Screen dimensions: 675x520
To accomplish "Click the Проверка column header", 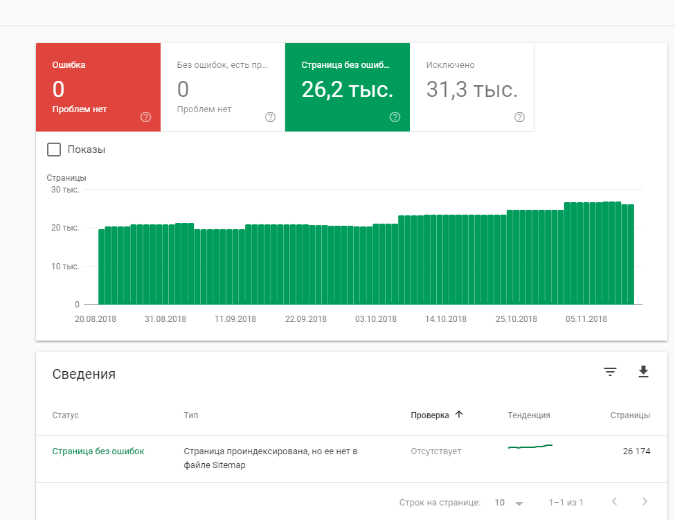I will [430, 415].
